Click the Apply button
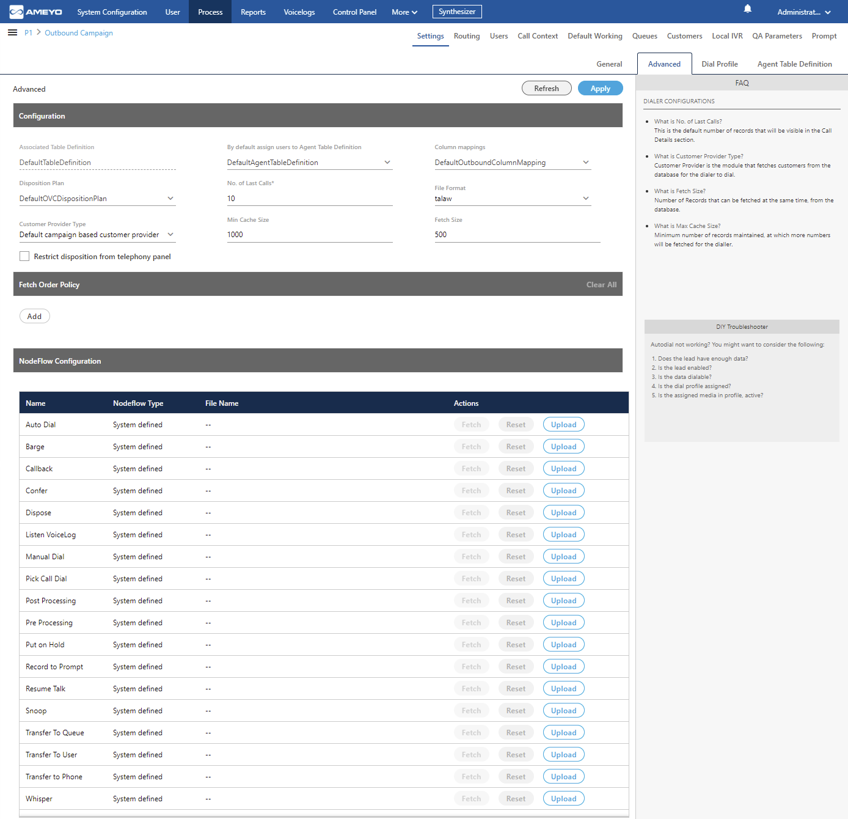Screen dimensions: 848x819 [600, 89]
